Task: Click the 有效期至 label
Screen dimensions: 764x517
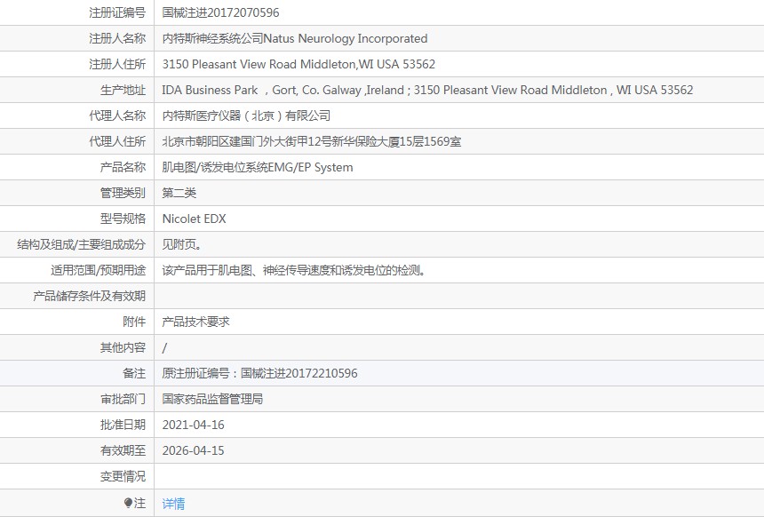Action: [123, 451]
